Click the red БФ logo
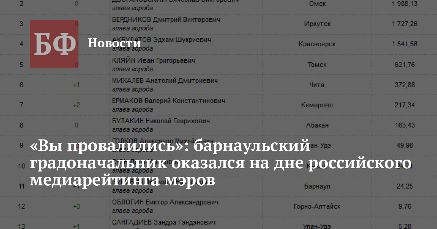The width and height of the screenshot is (437, 229). tap(54, 44)
